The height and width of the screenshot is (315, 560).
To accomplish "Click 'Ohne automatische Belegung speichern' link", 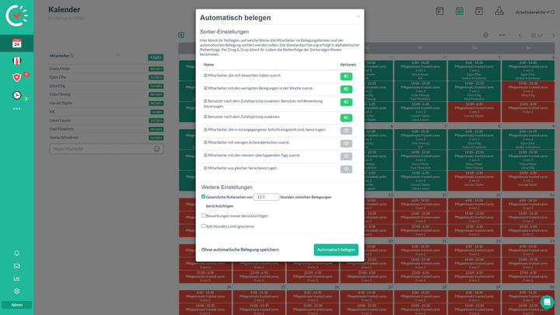I will tap(240, 250).
